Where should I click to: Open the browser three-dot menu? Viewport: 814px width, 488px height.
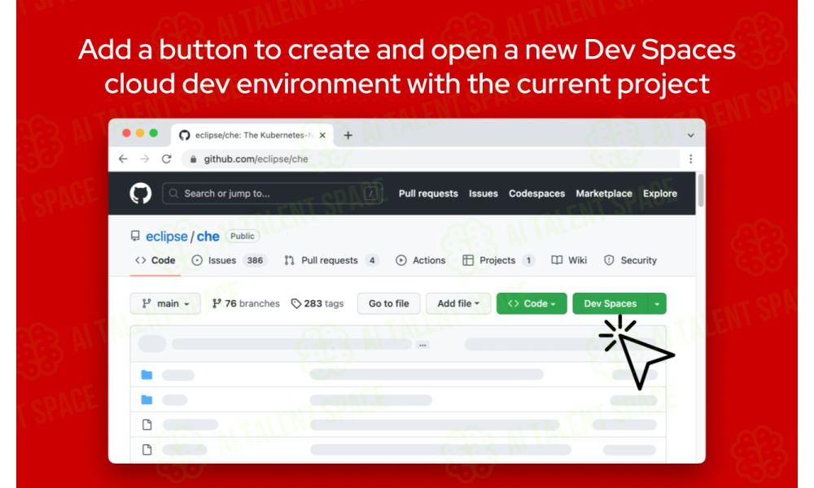[690, 159]
